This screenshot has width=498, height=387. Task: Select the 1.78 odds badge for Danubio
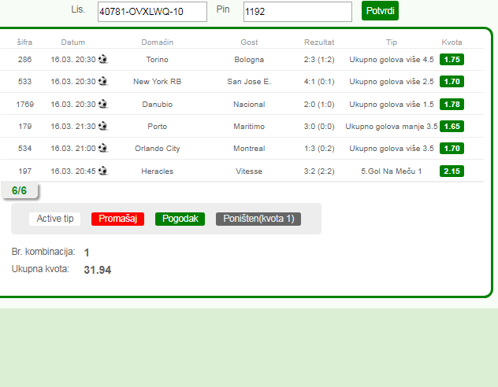click(452, 105)
